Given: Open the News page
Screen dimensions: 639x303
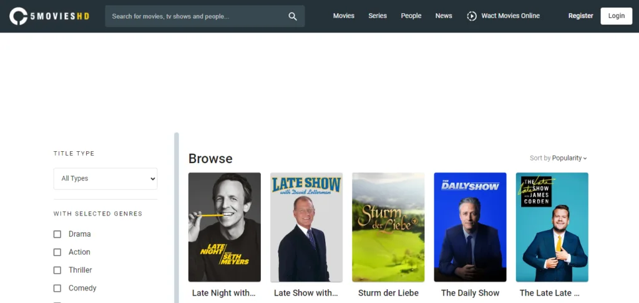Looking at the screenshot, I should pyautogui.click(x=444, y=16).
